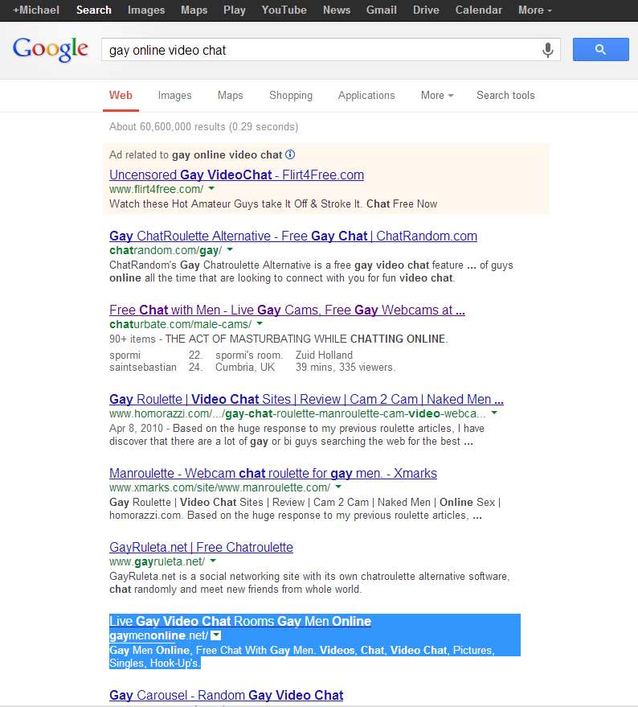Expand dropdown arrow next to chatrandom.com/gay/

[230, 249]
